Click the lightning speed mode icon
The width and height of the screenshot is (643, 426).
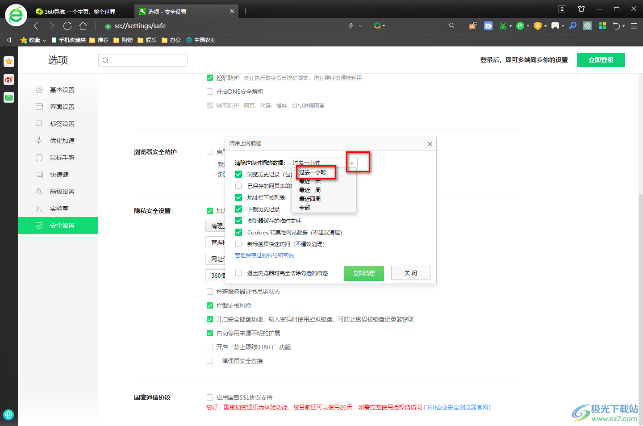pos(351,26)
